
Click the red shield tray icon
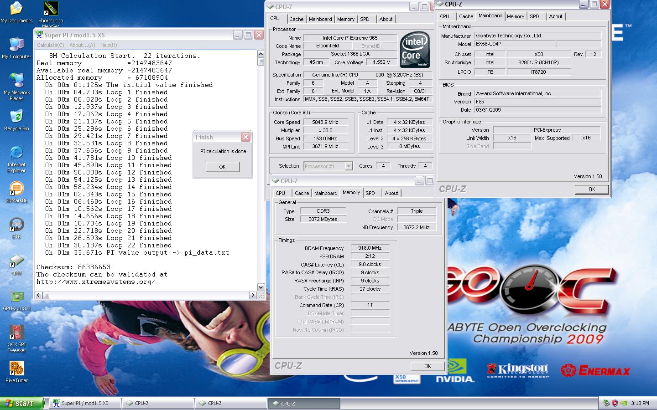615,403
